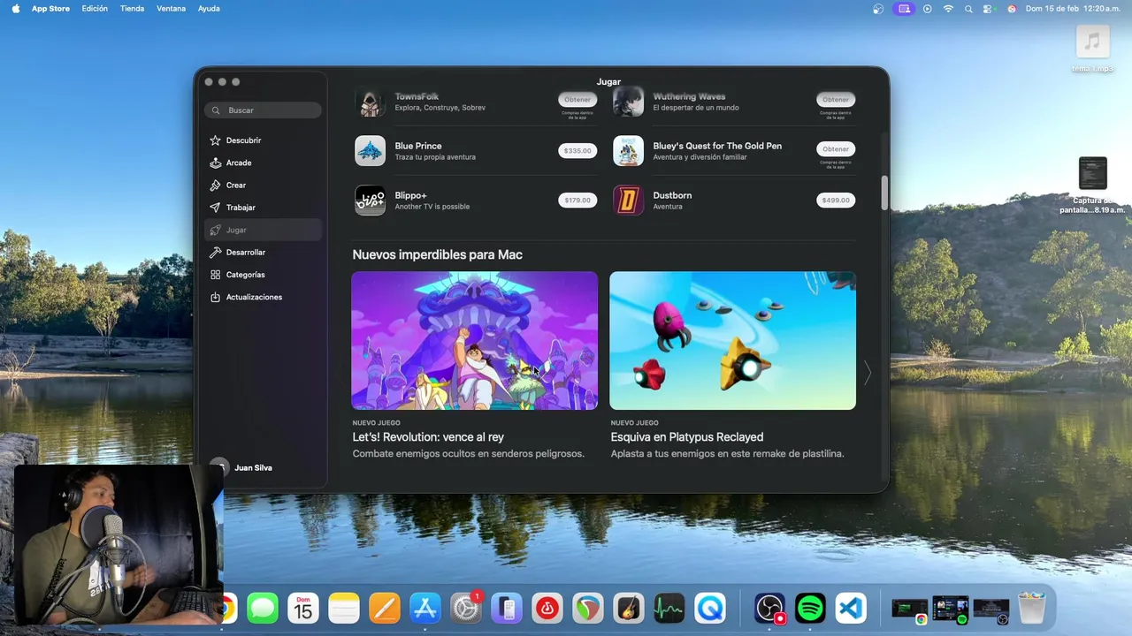This screenshot has height=636, width=1132.
Task: Open Activity Monitor in the Dock
Action: 669,608
